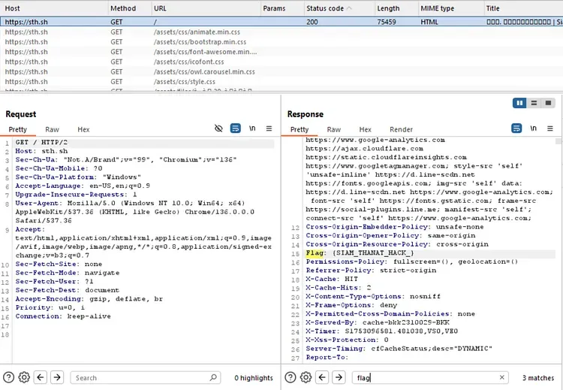The image size is (563, 390).
Task: Select side-by-side split layout icon
Action: click(x=519, y=103)
